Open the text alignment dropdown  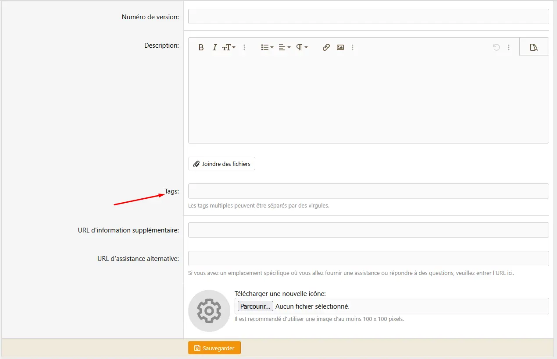[x=285, y=47]
